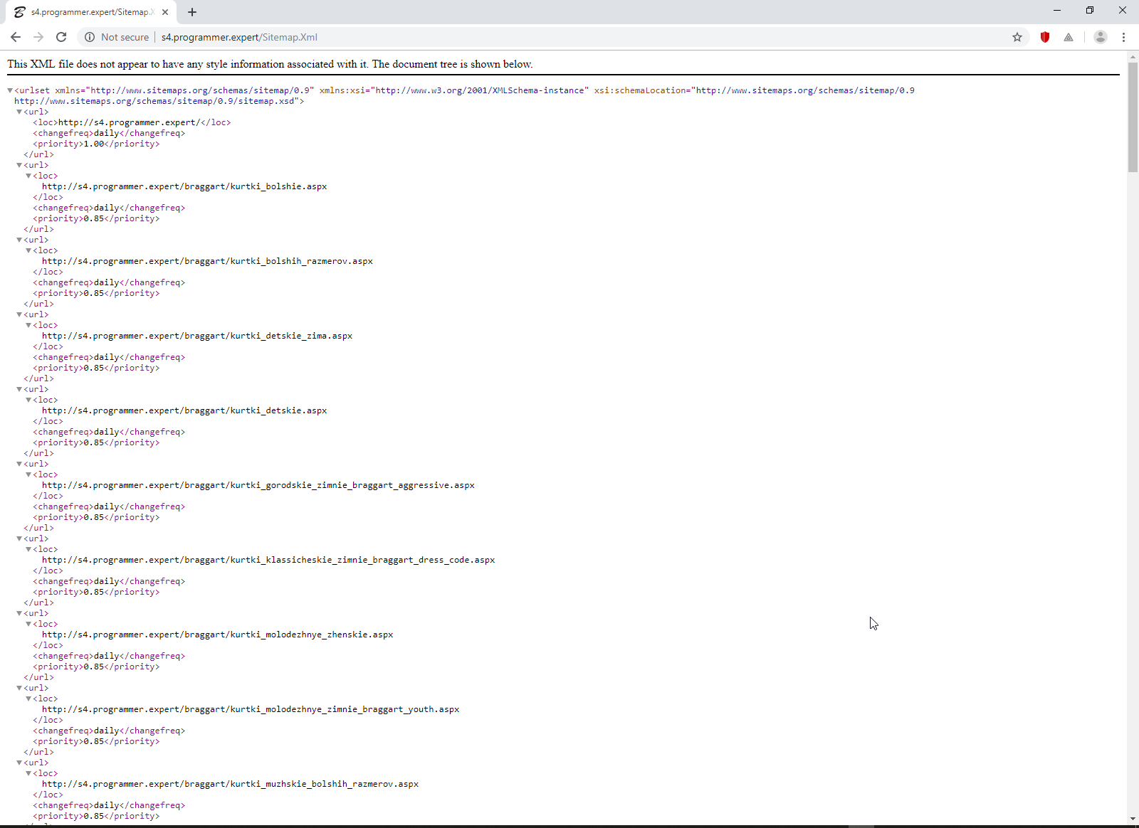
Task: Collapse the url node containing kurtki_detskie_zima.aspx
Action: click(x=19, y=314)
